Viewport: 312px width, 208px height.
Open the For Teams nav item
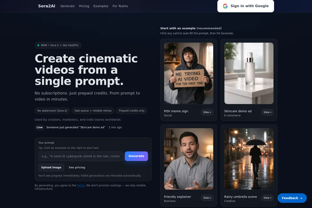[120, 6]
